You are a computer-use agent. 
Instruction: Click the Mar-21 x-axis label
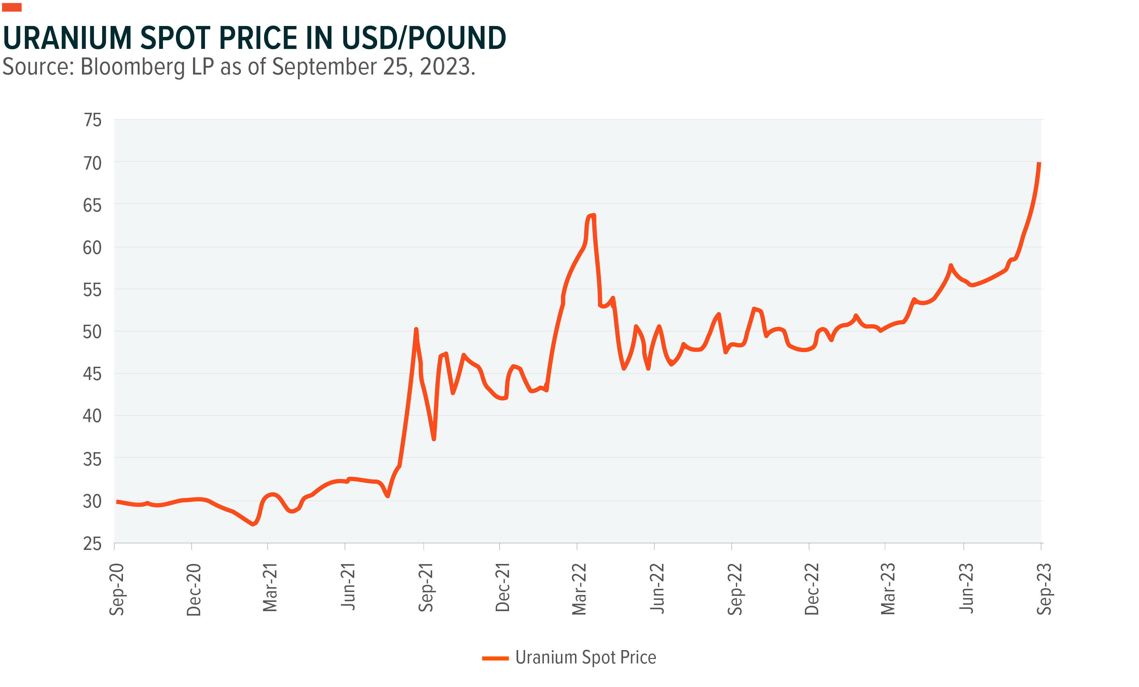point(270,587)
